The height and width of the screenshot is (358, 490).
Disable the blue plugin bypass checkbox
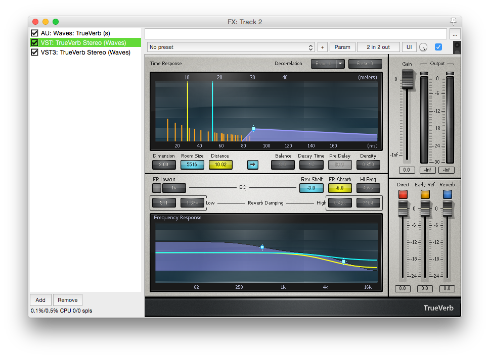(438, 47)
